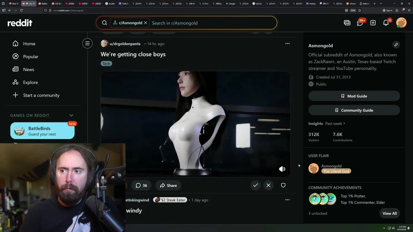The image size is (413, 232).
Task: Switch to the Baldie browser tab
Action: coord(43,4)
